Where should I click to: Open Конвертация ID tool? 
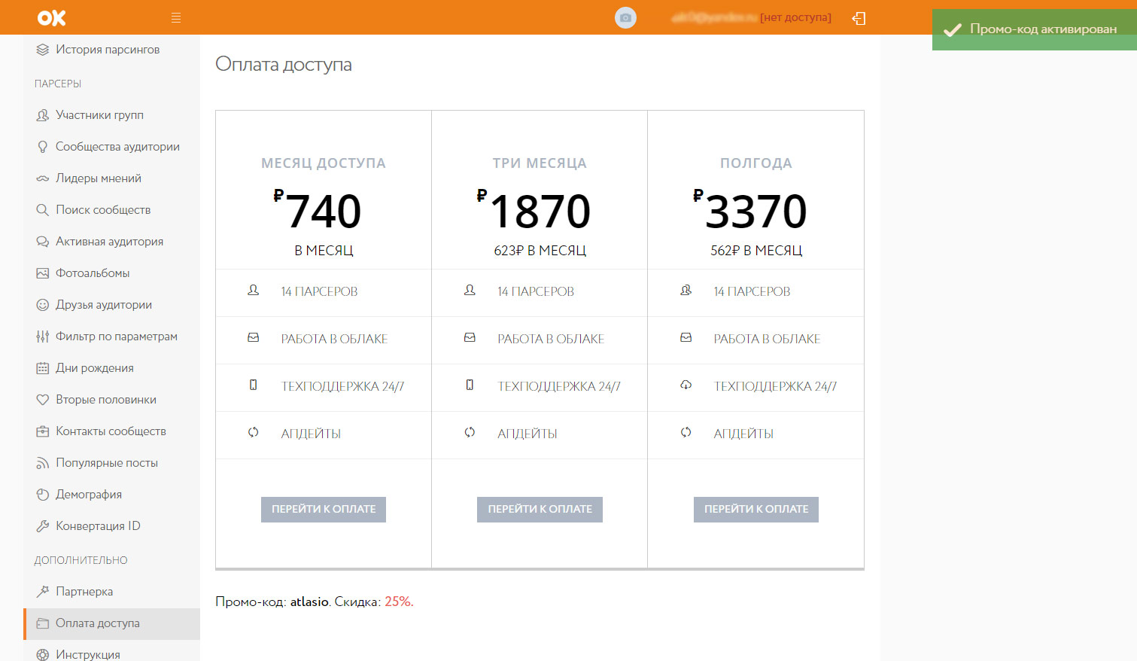click(98, 526)
